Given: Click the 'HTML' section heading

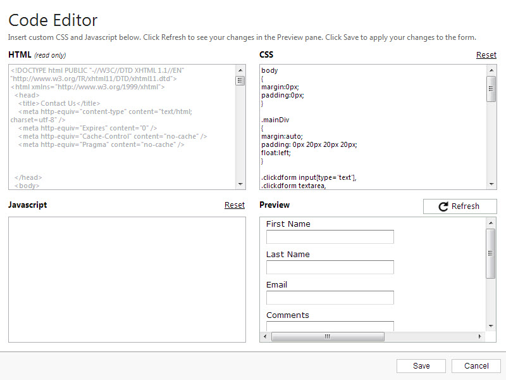Looking at the screenshot, I should 20,54.
